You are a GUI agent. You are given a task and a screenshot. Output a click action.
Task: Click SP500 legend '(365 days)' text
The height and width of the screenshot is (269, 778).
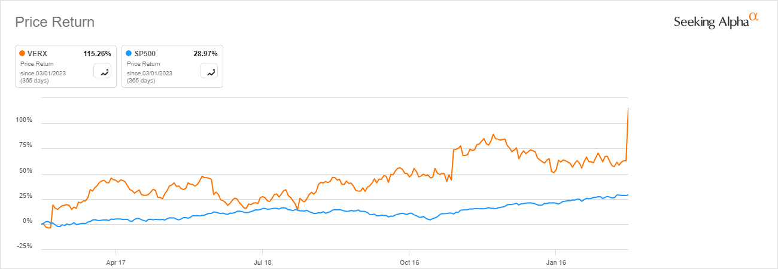click(141, 80)
